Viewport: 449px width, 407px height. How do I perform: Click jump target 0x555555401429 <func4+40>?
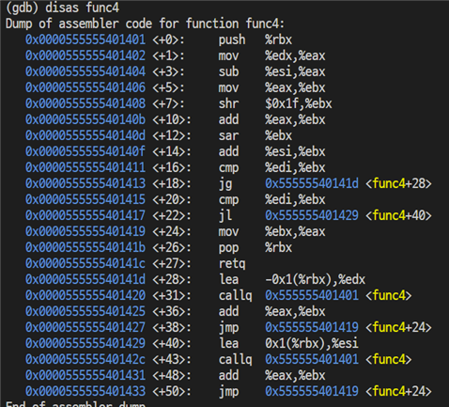(348, 215)
